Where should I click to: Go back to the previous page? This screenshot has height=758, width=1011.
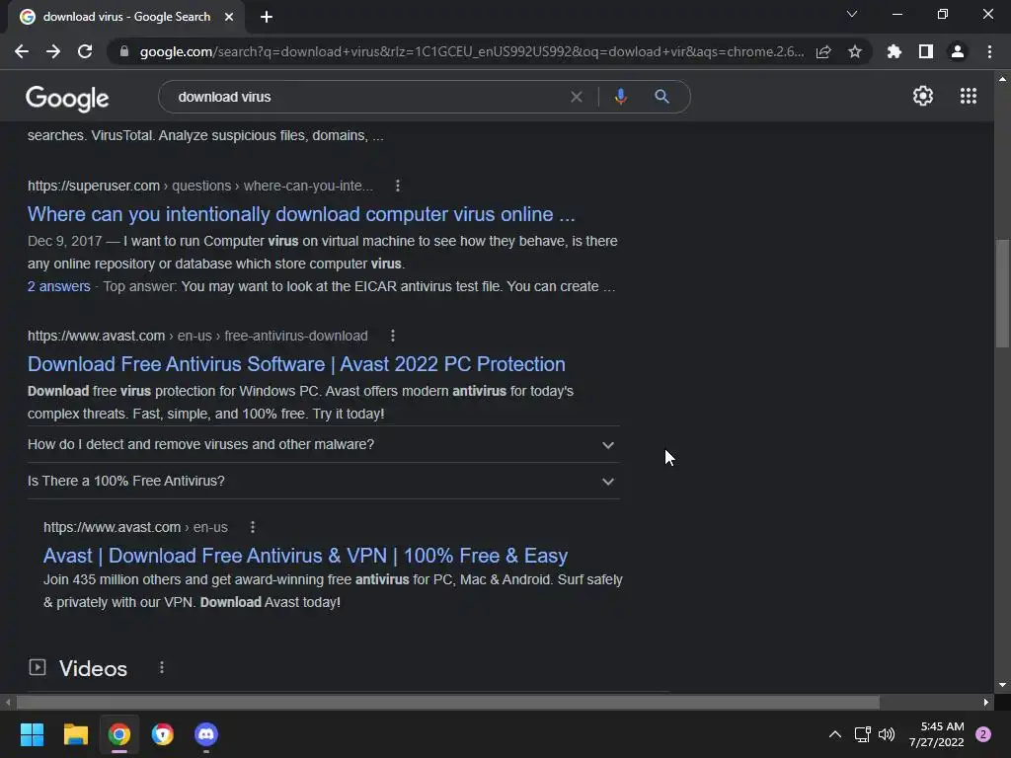pos(22,51)
